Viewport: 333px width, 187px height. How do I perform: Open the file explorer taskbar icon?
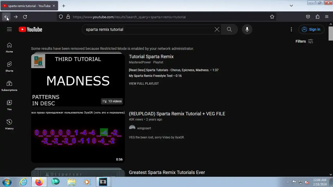(71, 182)
